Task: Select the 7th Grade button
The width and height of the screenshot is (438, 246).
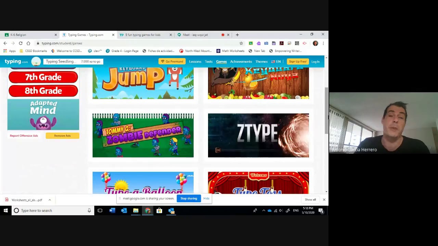Action: [43, 77]
